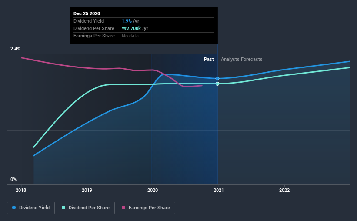The image size is (357, 221).
Task: Click the blue Dividend Yield legend dot
Action: click(14, 208)
